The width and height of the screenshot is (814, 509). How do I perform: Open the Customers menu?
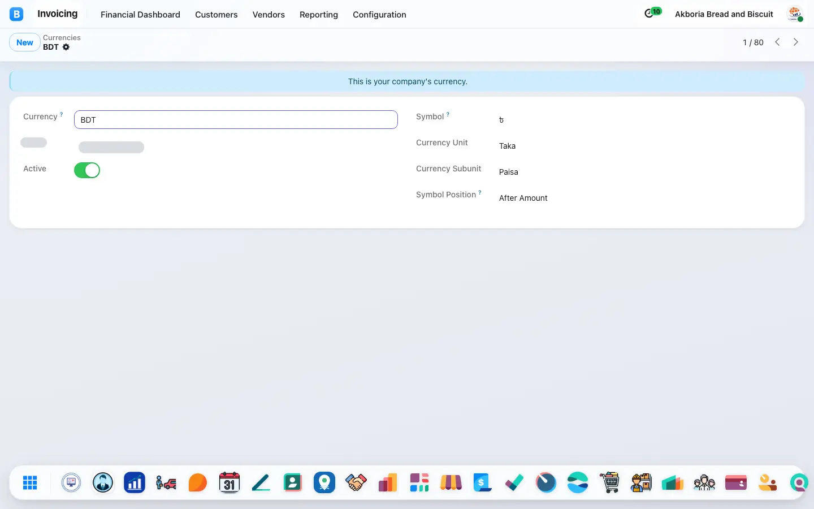pos(217,15)
